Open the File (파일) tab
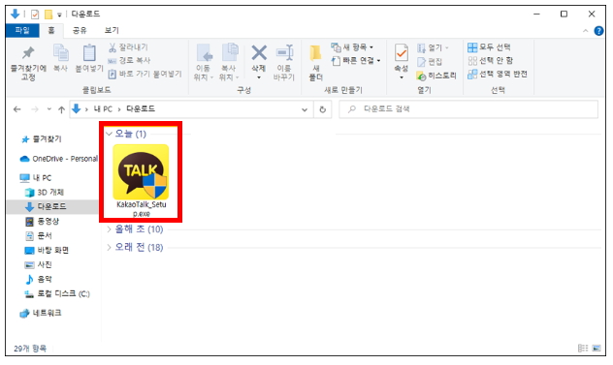Viewport: 613px width, 365px height. tap(22, 30)
